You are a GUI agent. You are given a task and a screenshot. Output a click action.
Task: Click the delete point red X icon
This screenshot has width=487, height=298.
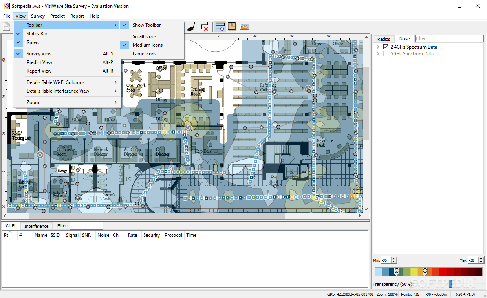click(205, 27)
